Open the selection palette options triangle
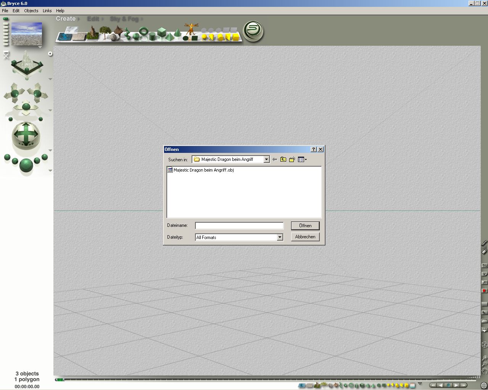 [x=420, y=384]
